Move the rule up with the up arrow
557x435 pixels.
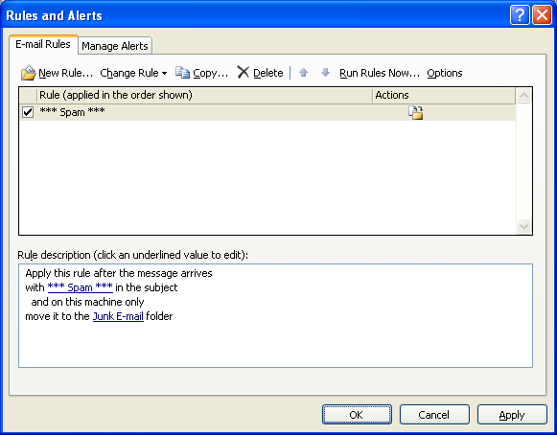coord(303,73)
